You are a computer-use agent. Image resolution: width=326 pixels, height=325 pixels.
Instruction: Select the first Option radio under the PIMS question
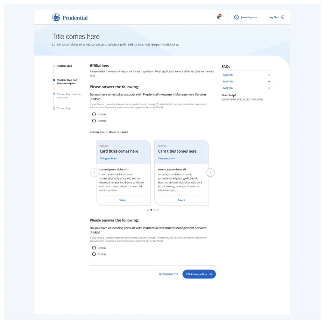(93, 114)
